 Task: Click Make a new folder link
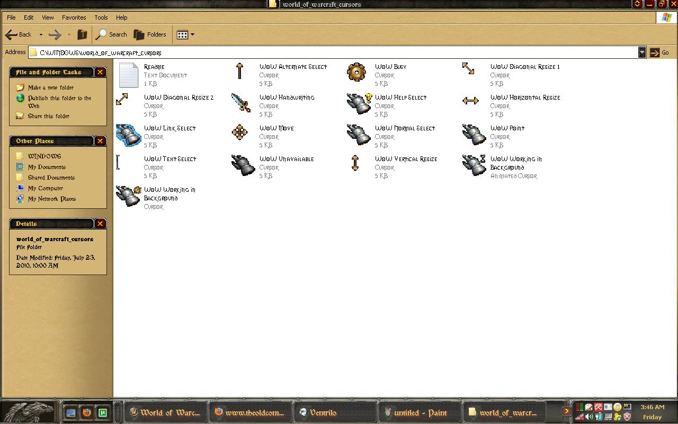50,87
